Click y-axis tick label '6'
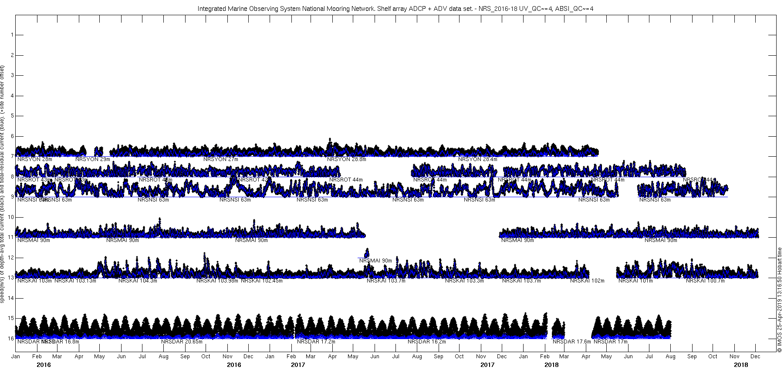784x370 pixels. 12,136
